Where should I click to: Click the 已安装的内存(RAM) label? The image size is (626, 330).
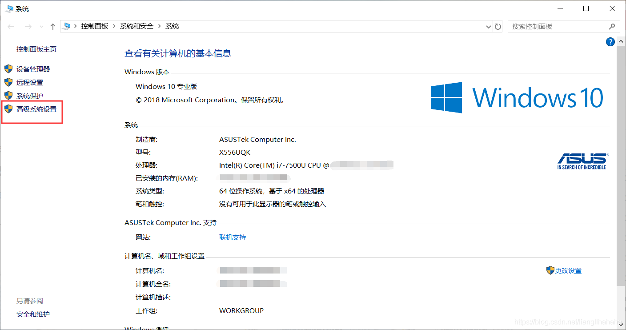tap(167, 178)
